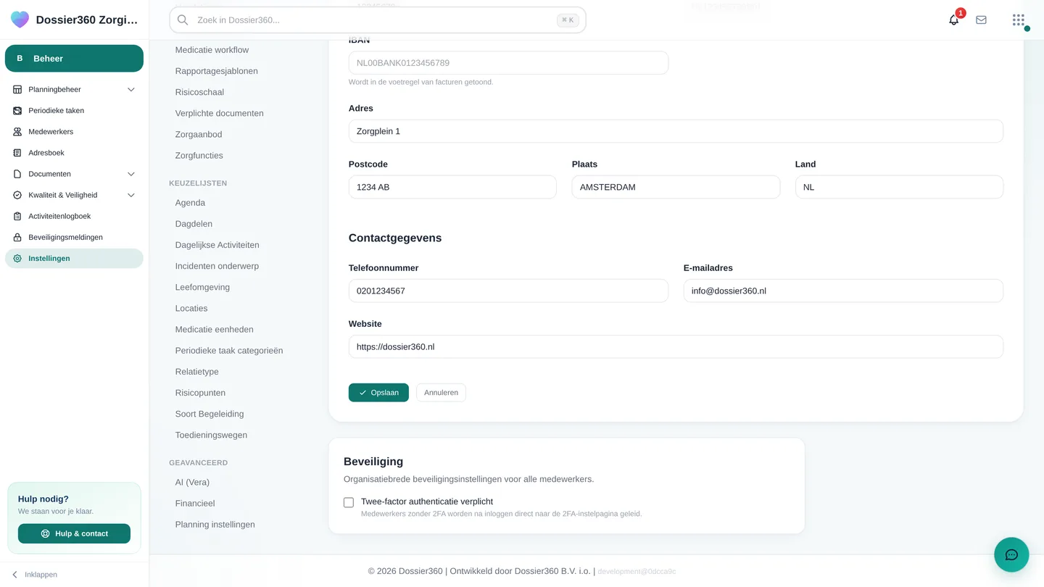Click the Adresboek icon

pyautogui.click(x=17, y=153)
